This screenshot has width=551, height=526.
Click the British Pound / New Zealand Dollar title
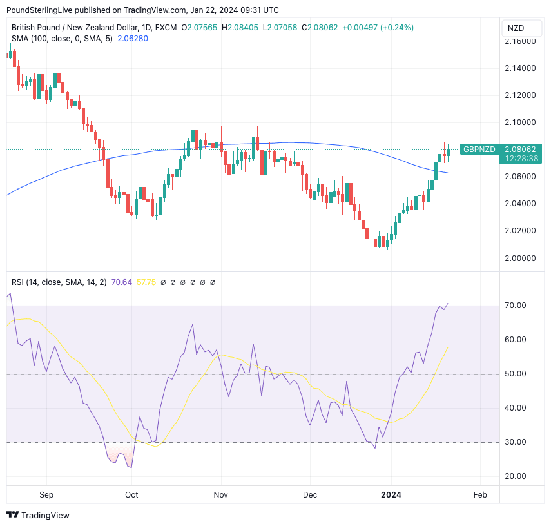pos(74,28)
